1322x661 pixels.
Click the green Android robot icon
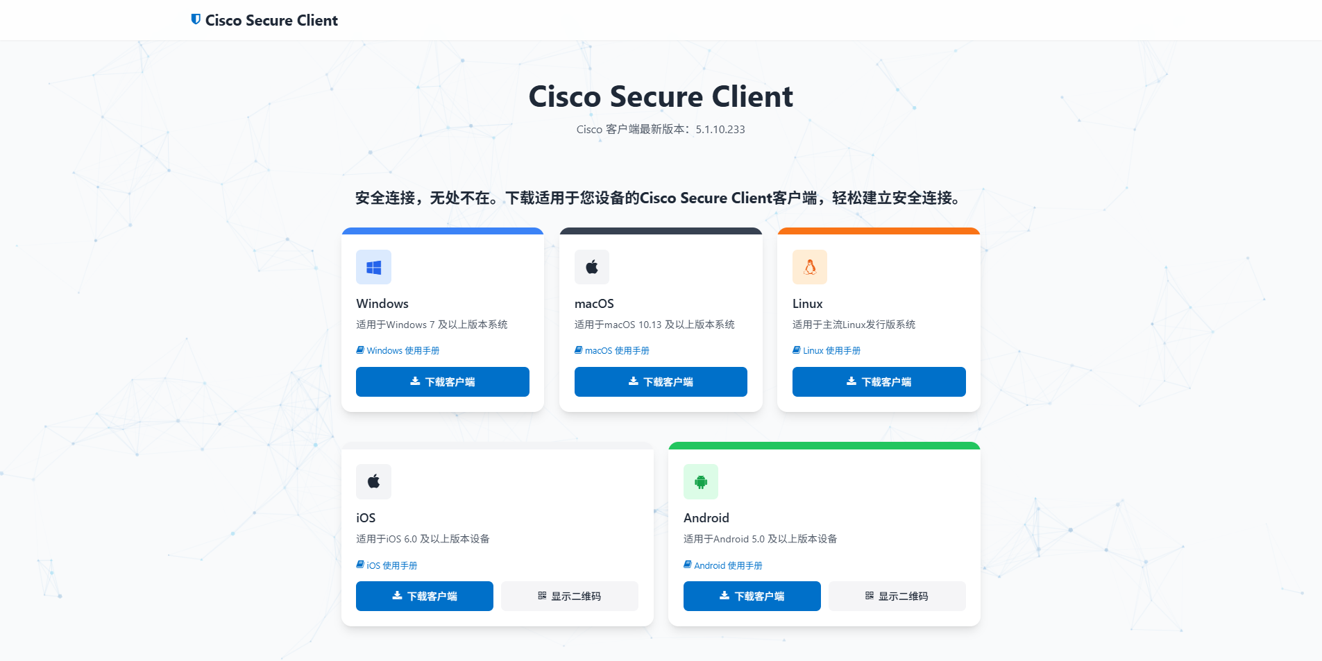701,481
